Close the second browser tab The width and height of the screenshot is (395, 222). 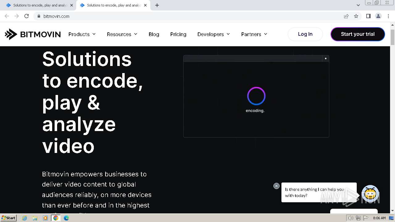click(145, 5)
